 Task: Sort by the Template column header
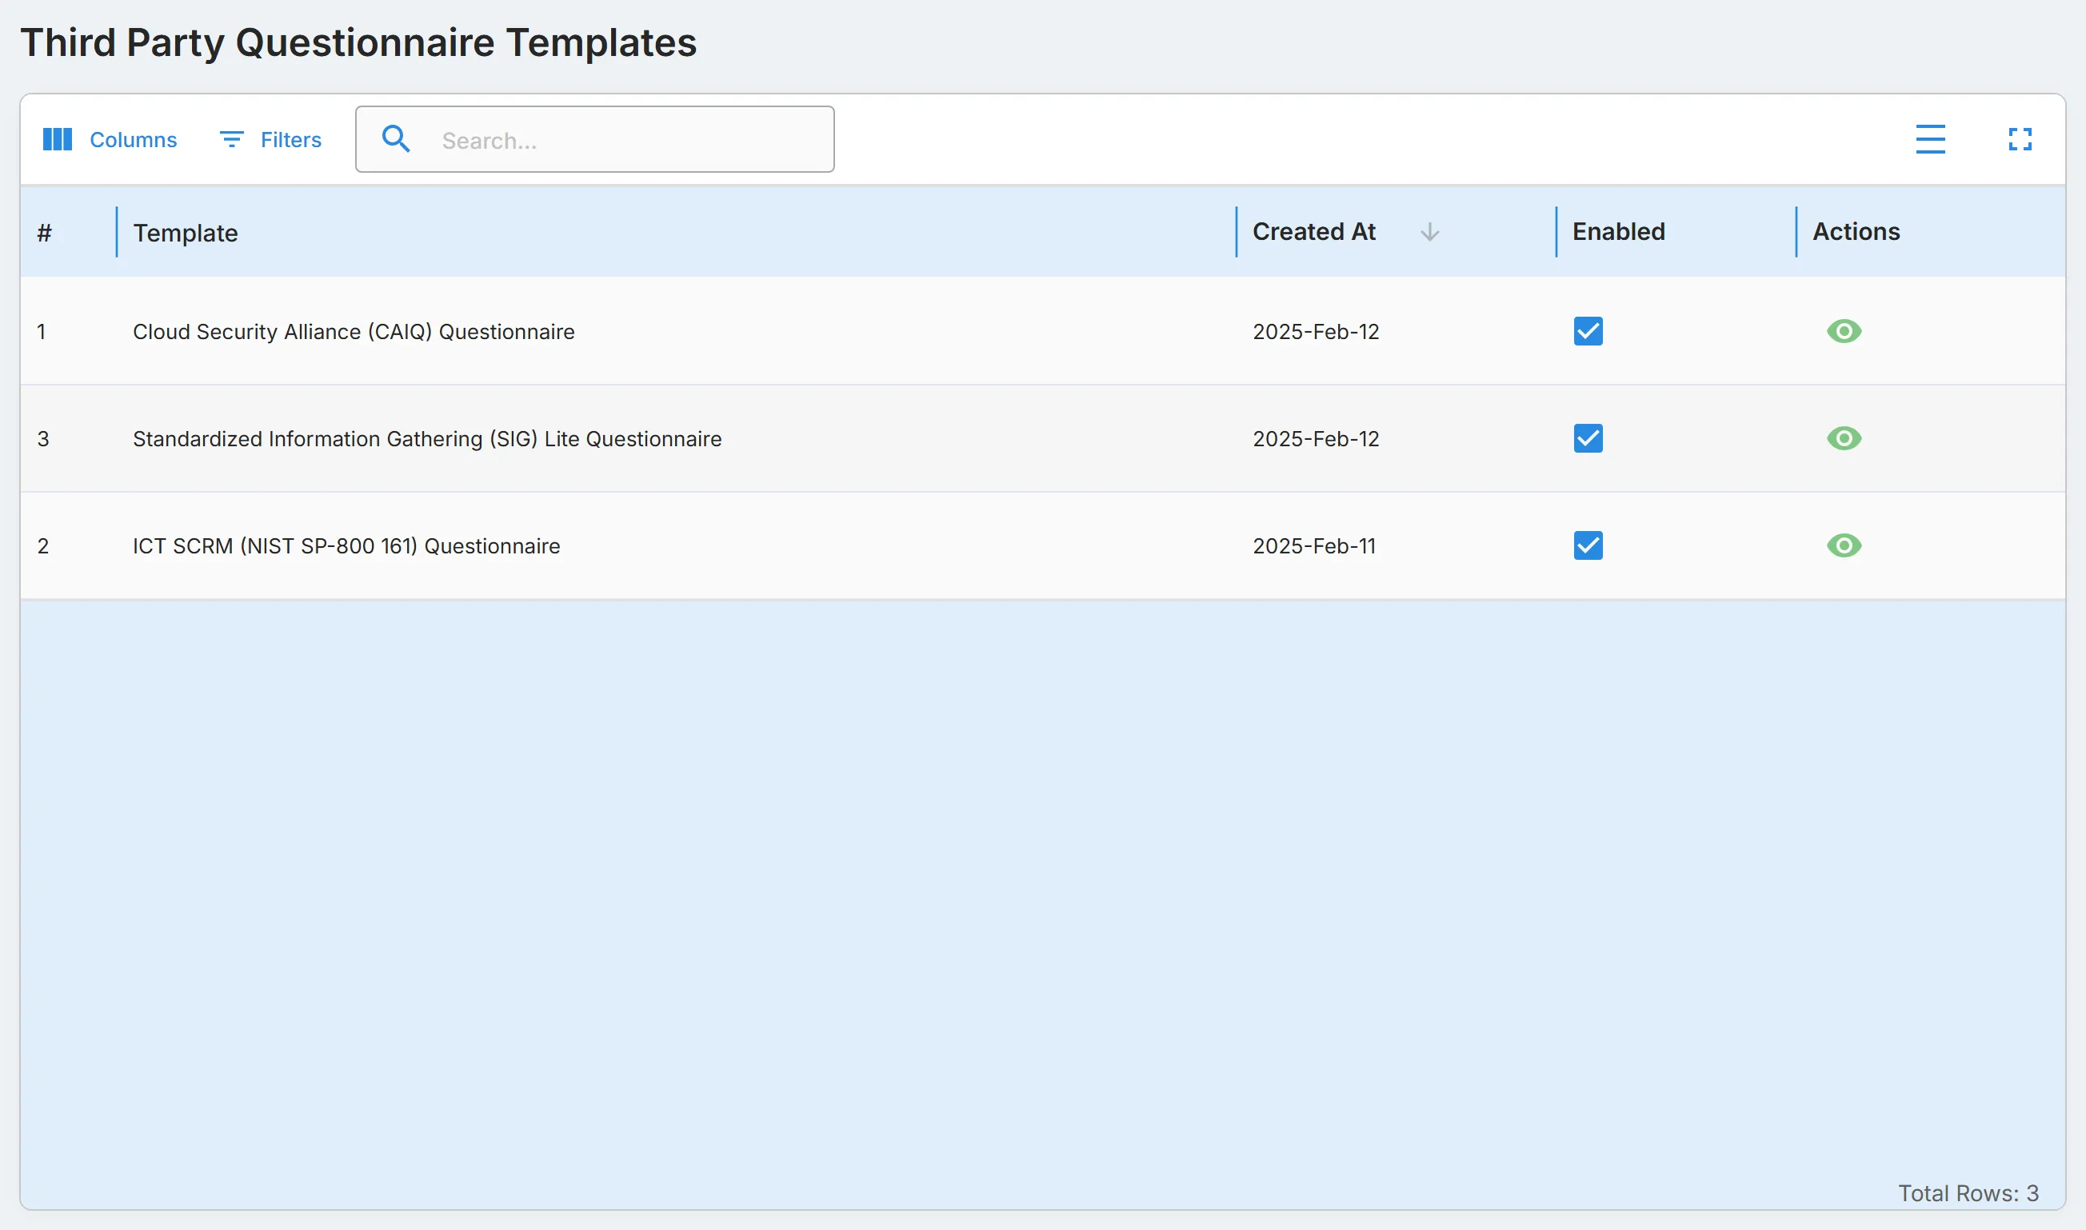pos(186,233)
